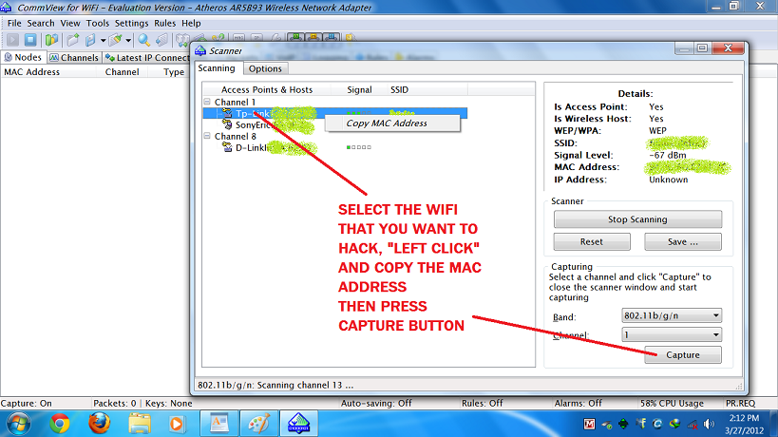Click the Start Capture play icon
The image size is (778, 437).
click(x=13, y=40)
